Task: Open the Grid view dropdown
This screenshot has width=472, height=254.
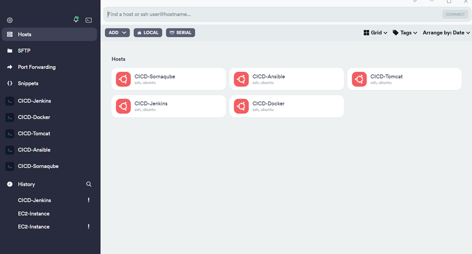Action: pos(376,33)
